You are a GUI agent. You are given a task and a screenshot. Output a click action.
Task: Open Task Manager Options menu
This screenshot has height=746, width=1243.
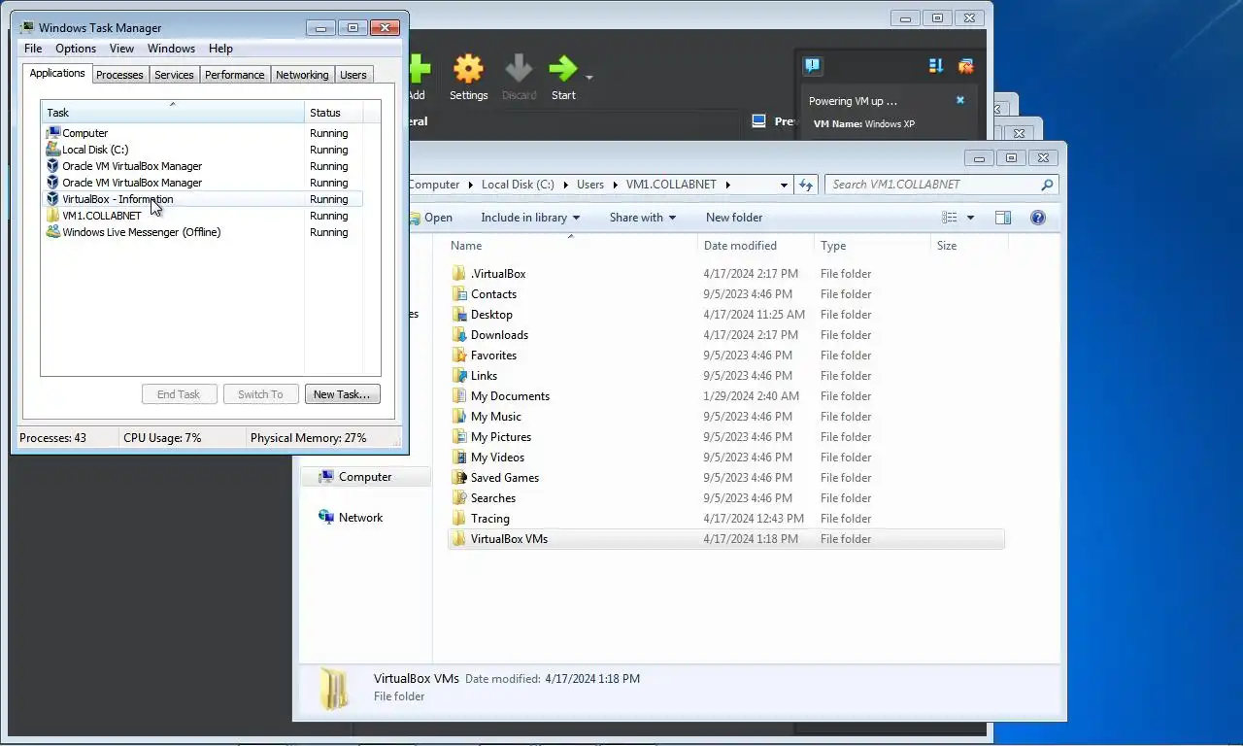point(76,49)
